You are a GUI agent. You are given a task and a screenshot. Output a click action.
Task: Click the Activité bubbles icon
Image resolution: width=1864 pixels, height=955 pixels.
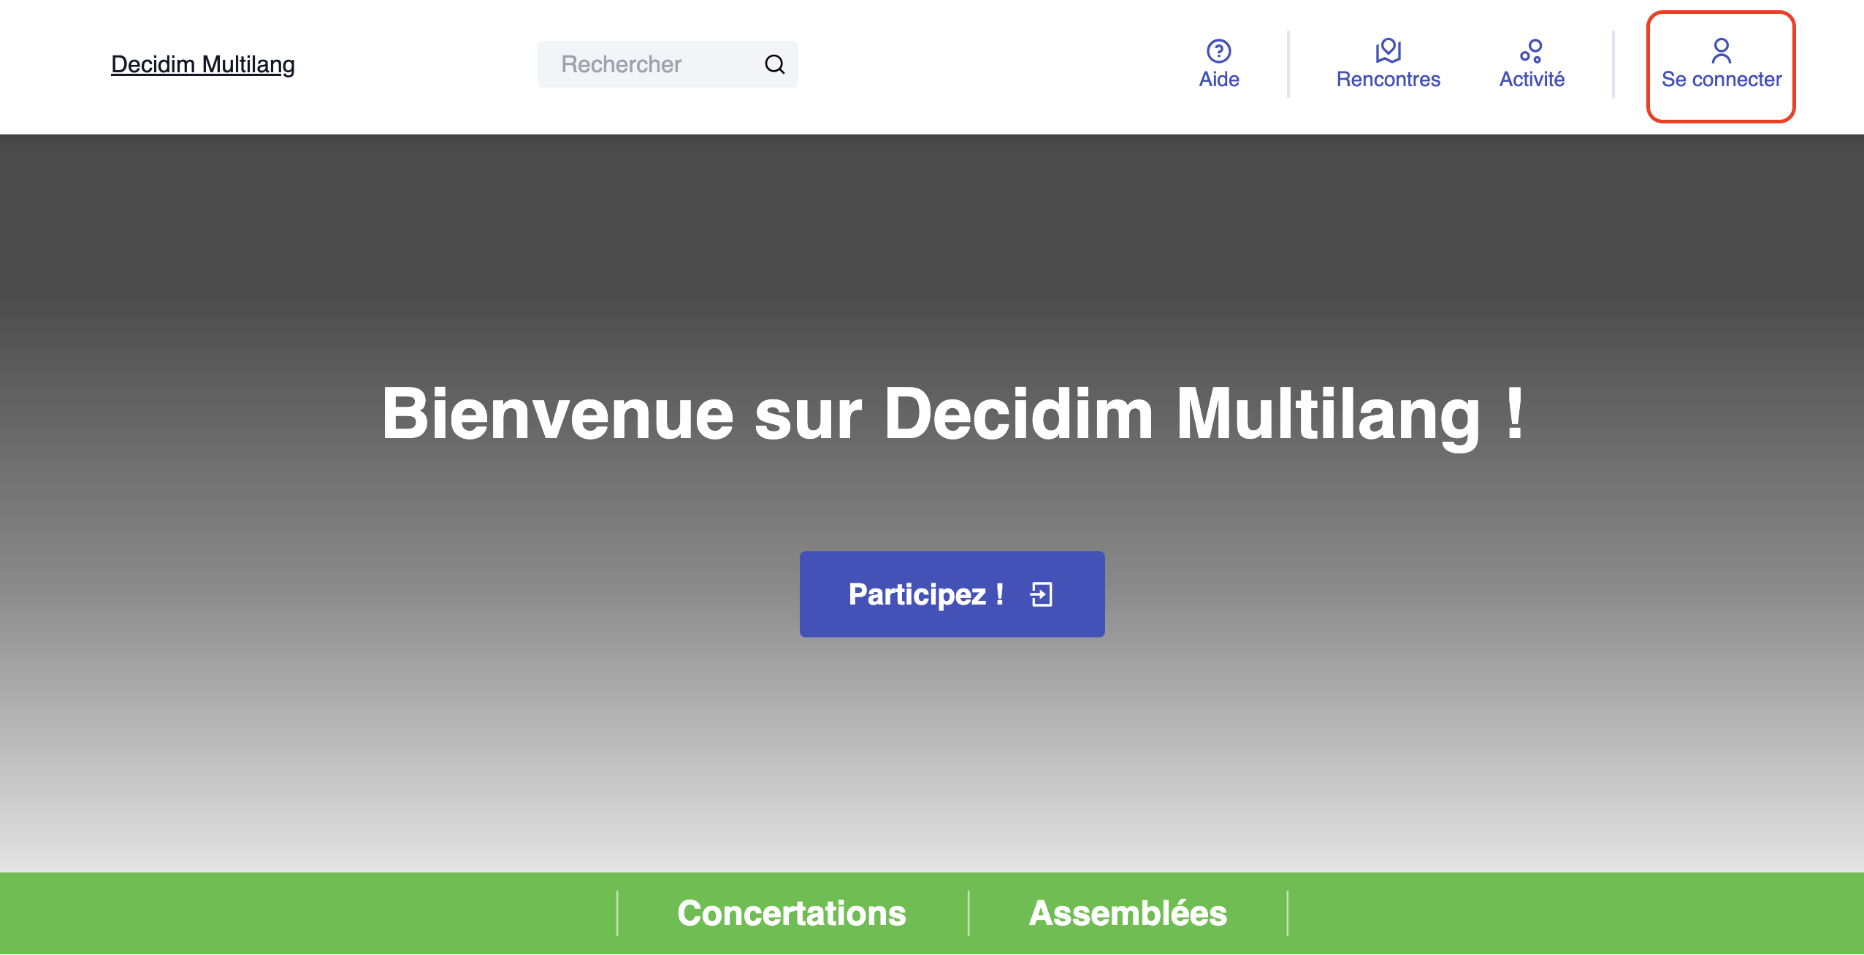click(x=1531, y=50)
